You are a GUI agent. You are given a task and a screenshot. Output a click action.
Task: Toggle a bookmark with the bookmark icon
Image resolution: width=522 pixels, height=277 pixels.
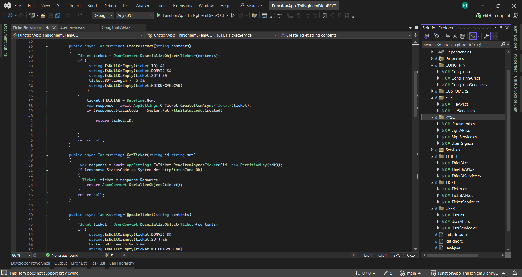click(324, 15)
